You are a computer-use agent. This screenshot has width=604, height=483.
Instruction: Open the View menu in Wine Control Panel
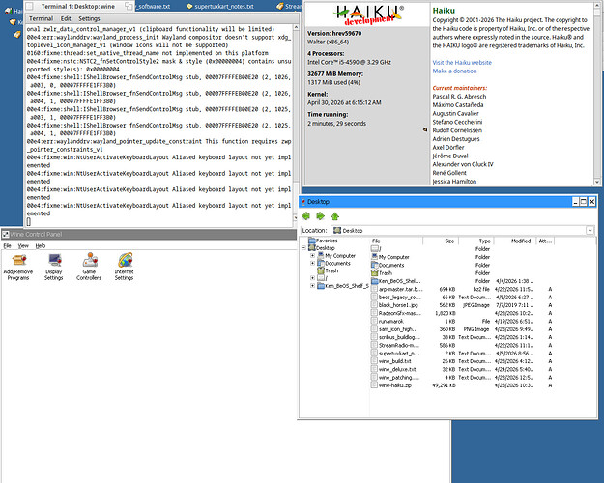click(23, 245)
